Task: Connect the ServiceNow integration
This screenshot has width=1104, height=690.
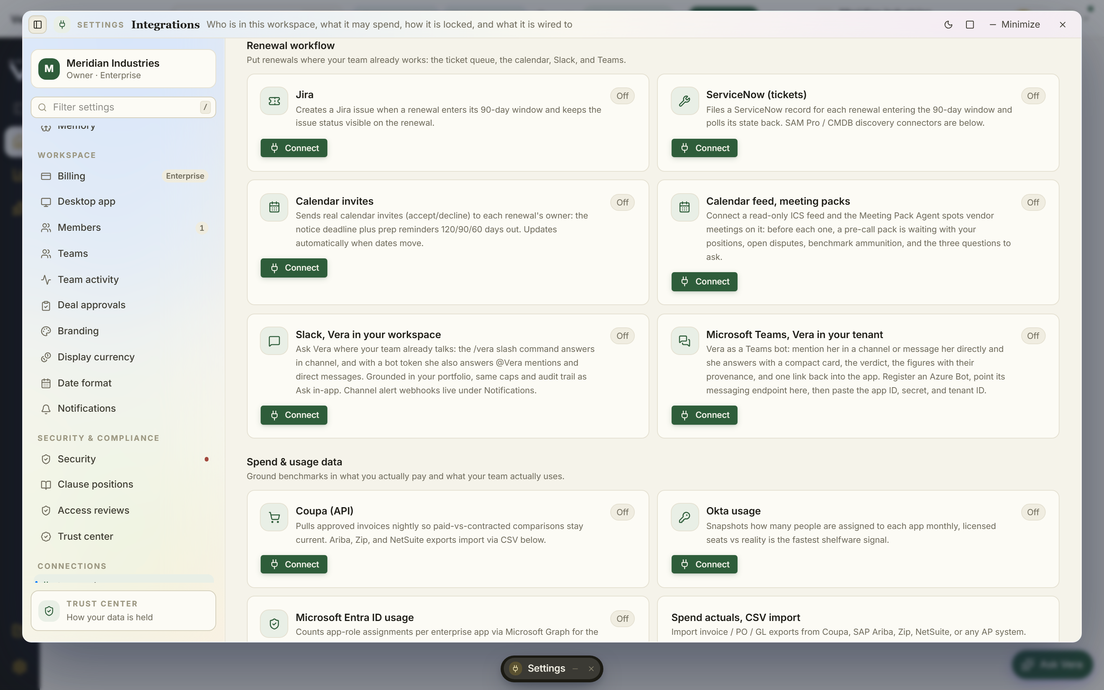Action: 704,148
